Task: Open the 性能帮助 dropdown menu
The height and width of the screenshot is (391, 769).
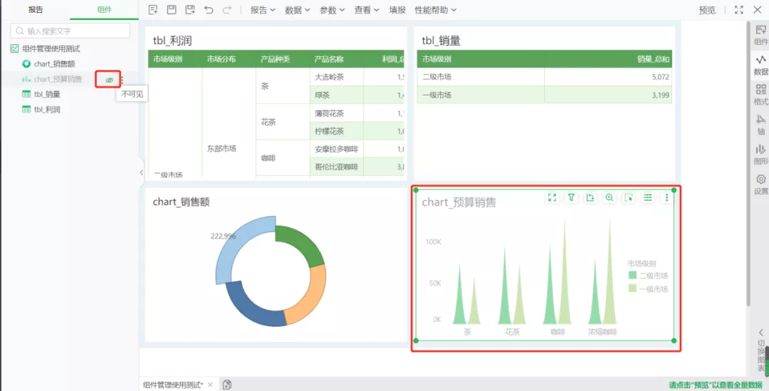Action: (x=436, y=10)
